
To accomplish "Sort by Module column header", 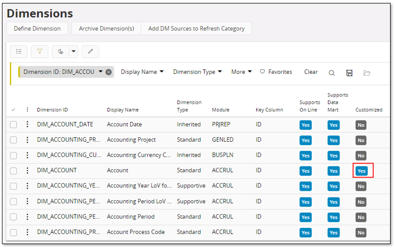I will pyautogui.click(x=221, y=110).
